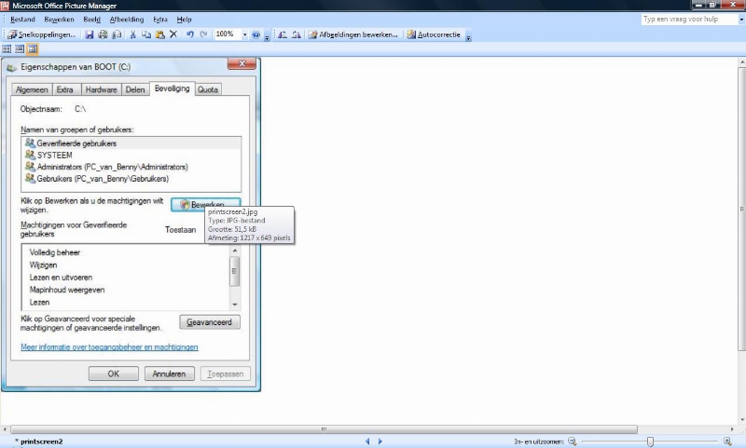Click the permissions list scroll-down arrow
The image size is (746, 448).
(x=235, y=305)
